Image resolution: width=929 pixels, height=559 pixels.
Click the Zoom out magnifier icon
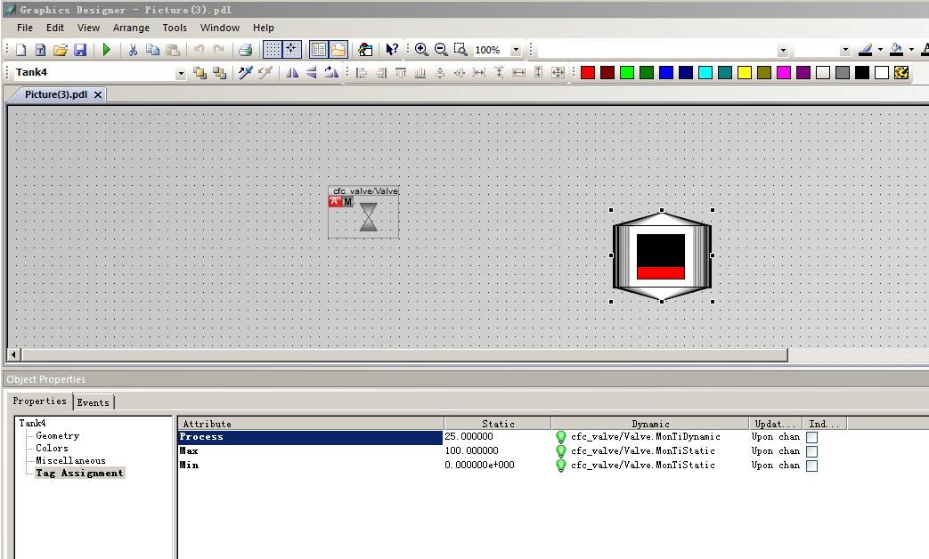tap(441, 50)
